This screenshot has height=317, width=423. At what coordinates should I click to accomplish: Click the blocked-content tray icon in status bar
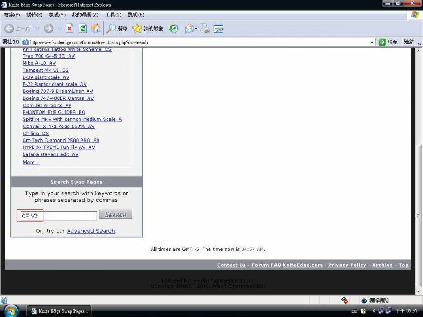coord(345,300)
